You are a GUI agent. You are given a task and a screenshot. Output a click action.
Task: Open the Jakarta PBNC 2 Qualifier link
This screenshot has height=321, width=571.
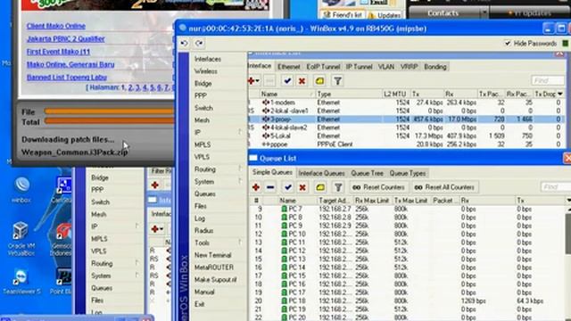point(66,38)
